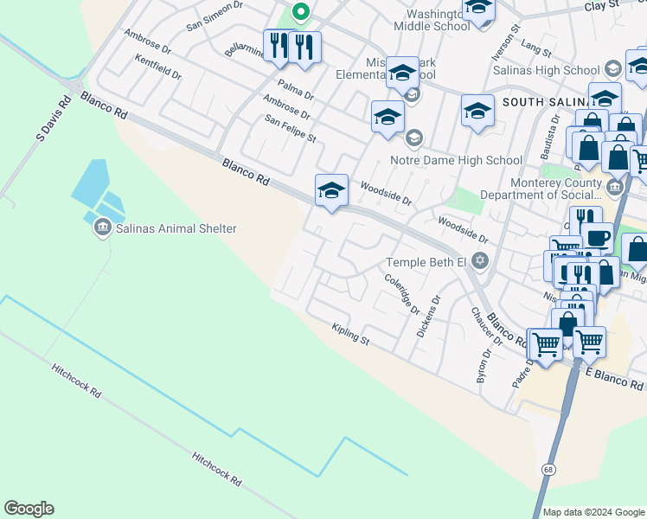
Task: Open the school marker left of Notre Dame icon
Action: [x=388, y=119]
